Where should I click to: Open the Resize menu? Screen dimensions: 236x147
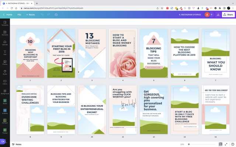coord(30,14)
